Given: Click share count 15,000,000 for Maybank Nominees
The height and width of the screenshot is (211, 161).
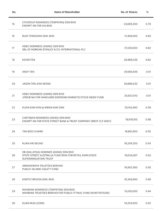Looking at the screenshot, I should tap(131, 191).
